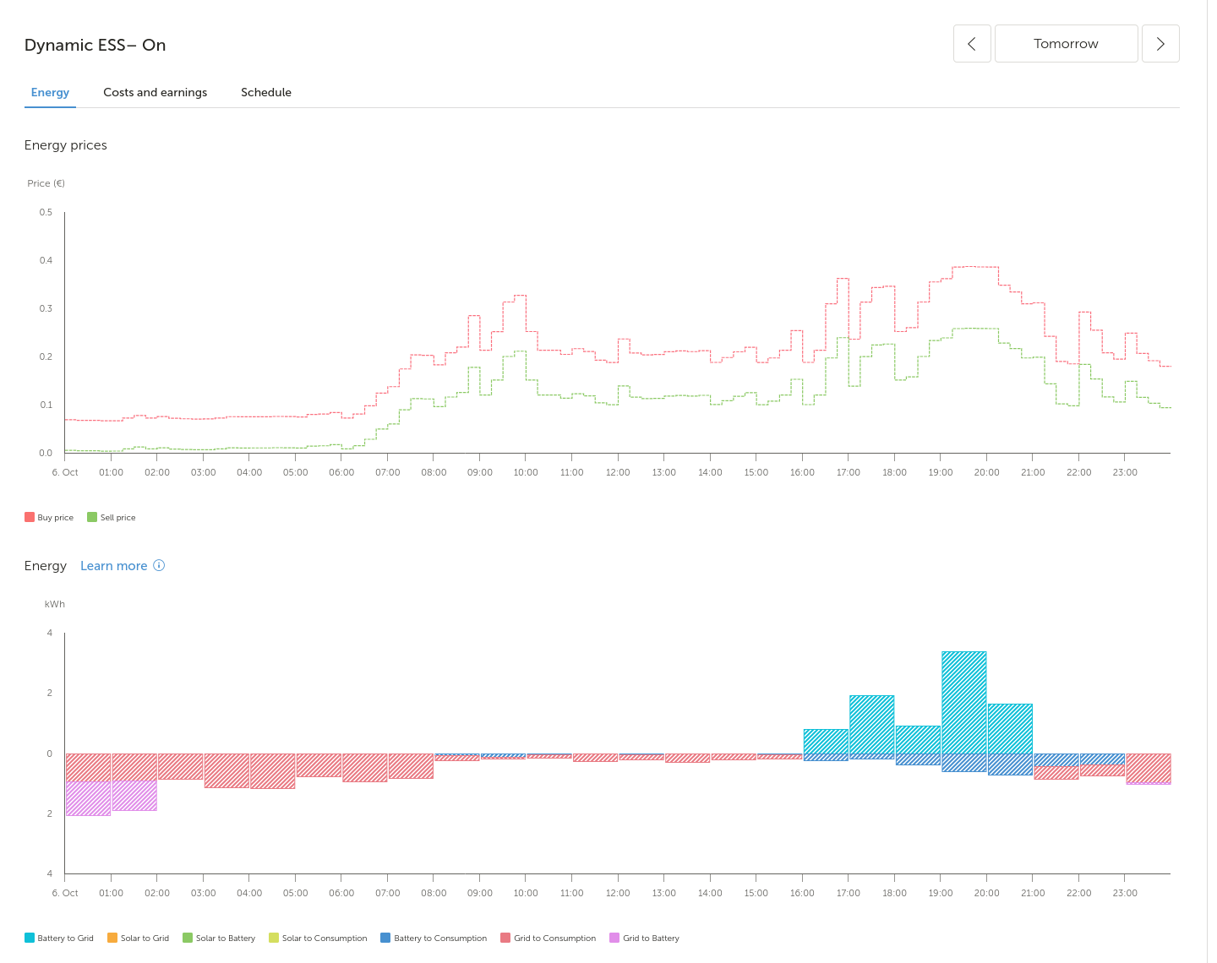Image resolution: width=1217 pixels, height=963 pixels.
Task: Toggle Buy price series in legend
Action: point(49,517)
